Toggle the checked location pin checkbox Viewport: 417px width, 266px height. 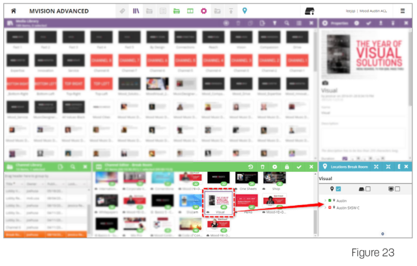338,189
